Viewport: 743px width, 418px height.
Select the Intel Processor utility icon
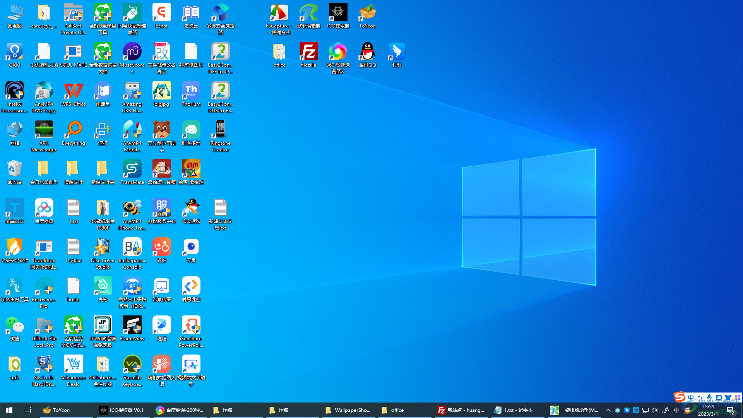(15, 97)
